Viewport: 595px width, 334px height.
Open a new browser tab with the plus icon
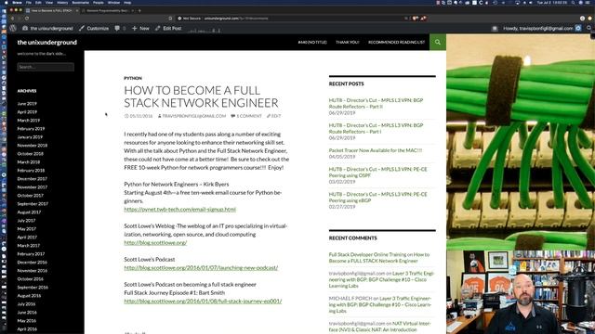139,10
